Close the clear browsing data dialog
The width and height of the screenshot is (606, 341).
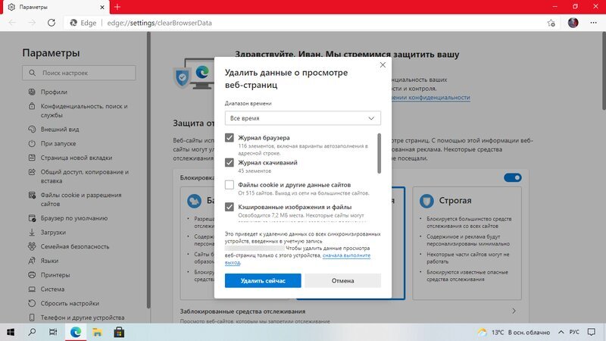click(383, 65)
